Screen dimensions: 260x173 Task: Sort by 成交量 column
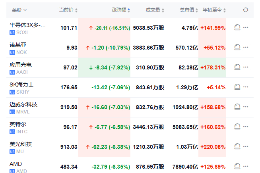pyautogui.click(x=155, y=10)
